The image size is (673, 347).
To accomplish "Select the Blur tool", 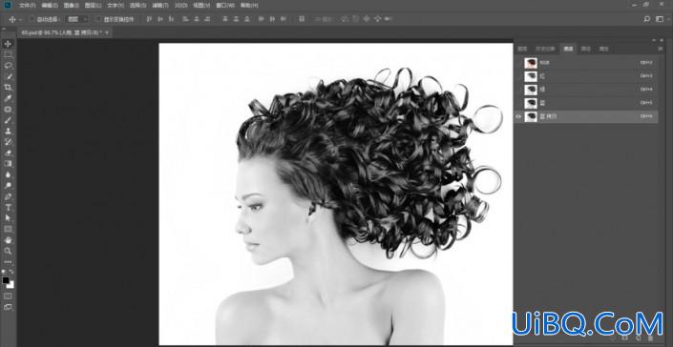I will pos(9,174).
